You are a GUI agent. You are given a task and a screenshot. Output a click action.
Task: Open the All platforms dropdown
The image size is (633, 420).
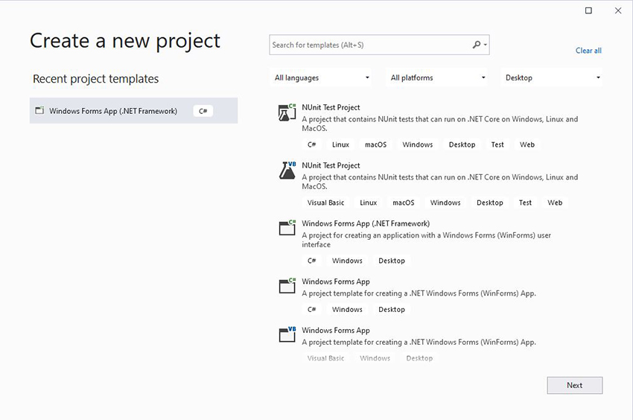(437, 77)
